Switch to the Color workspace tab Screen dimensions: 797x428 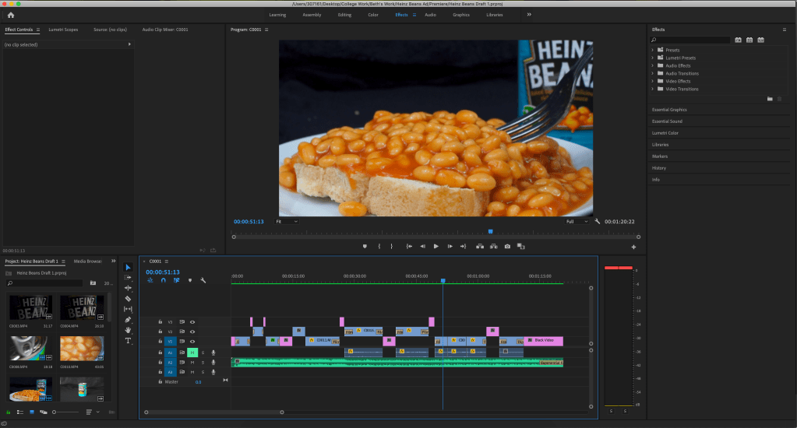(x=373, y=15)
